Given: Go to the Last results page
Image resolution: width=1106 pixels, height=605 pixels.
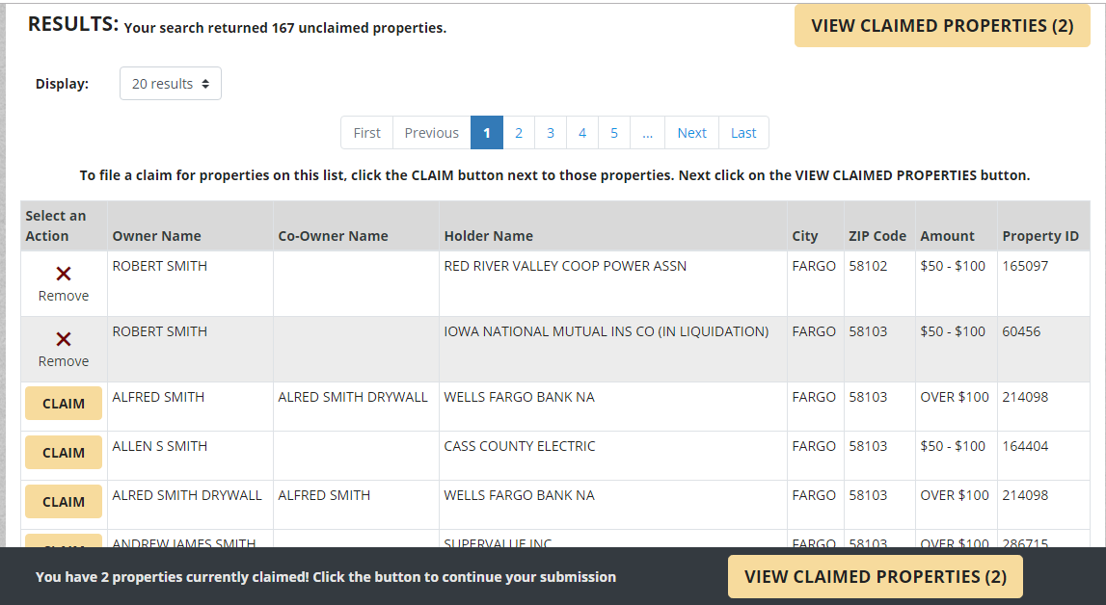Looking at the screenshot, I should pyautogui.click(x=743, y=132).
